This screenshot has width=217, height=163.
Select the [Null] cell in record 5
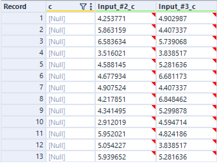pos(71,64)
